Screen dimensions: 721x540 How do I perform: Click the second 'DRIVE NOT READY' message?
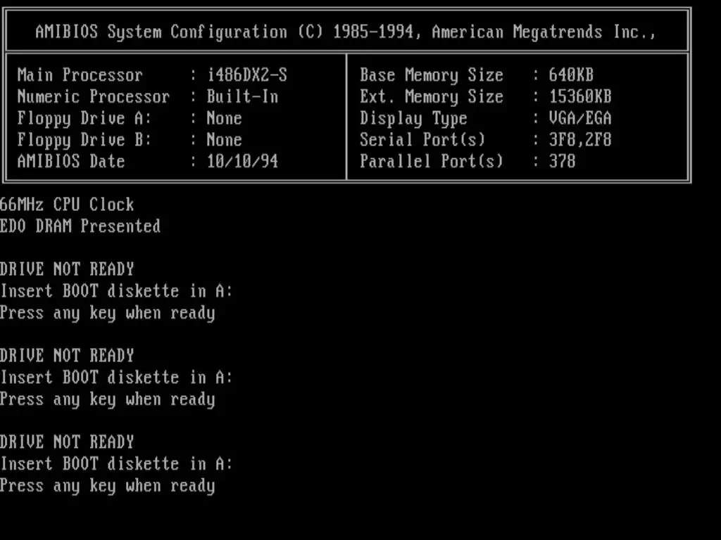67,355
